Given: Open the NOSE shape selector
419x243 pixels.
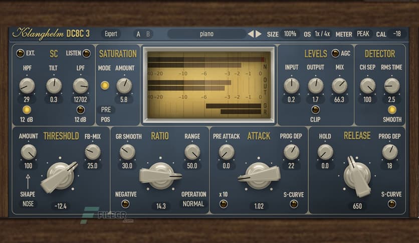Looking at the screenshot, I should pos(28,204).
